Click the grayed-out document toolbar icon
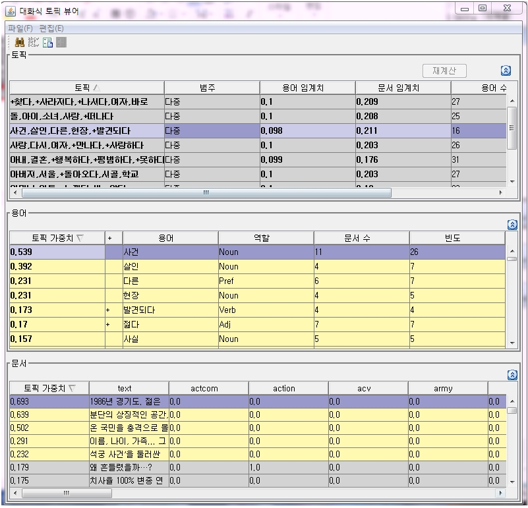Image resolution: width=528 pixels, height=508 pixels. tap(61, 42)
